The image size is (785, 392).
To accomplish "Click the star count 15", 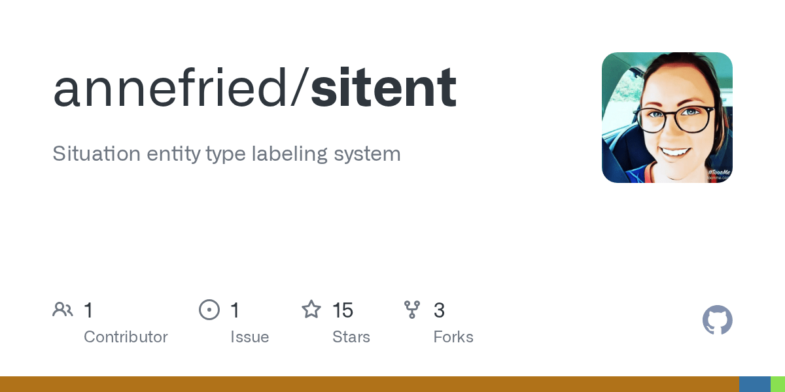I will (343, 310).
